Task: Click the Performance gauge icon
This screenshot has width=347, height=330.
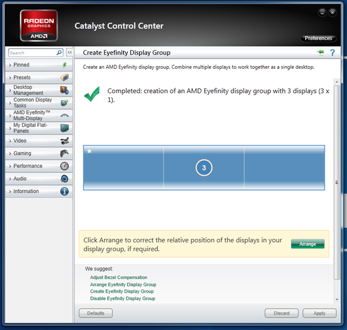Action: click(64, 166)
